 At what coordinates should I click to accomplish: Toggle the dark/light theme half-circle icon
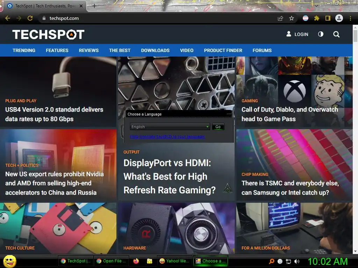[321, 34]
